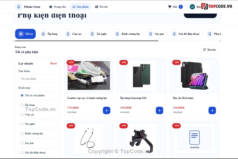Select the Cáp sạc radio filter

click(x=22, y=114)
